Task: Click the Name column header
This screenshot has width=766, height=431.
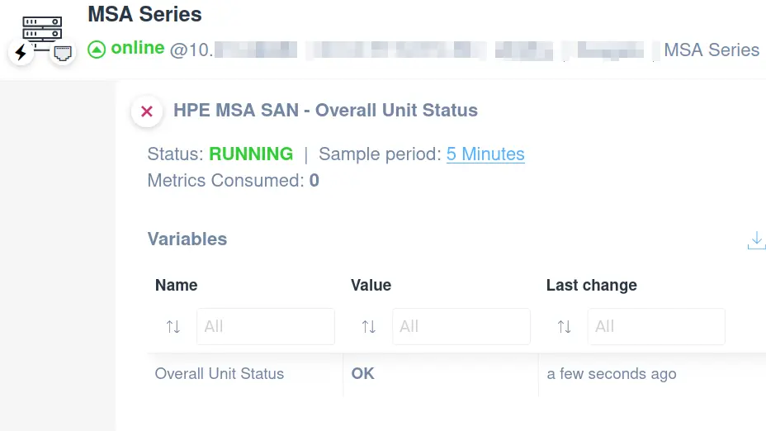Action: pyautogui.click(x=177, y=286)
